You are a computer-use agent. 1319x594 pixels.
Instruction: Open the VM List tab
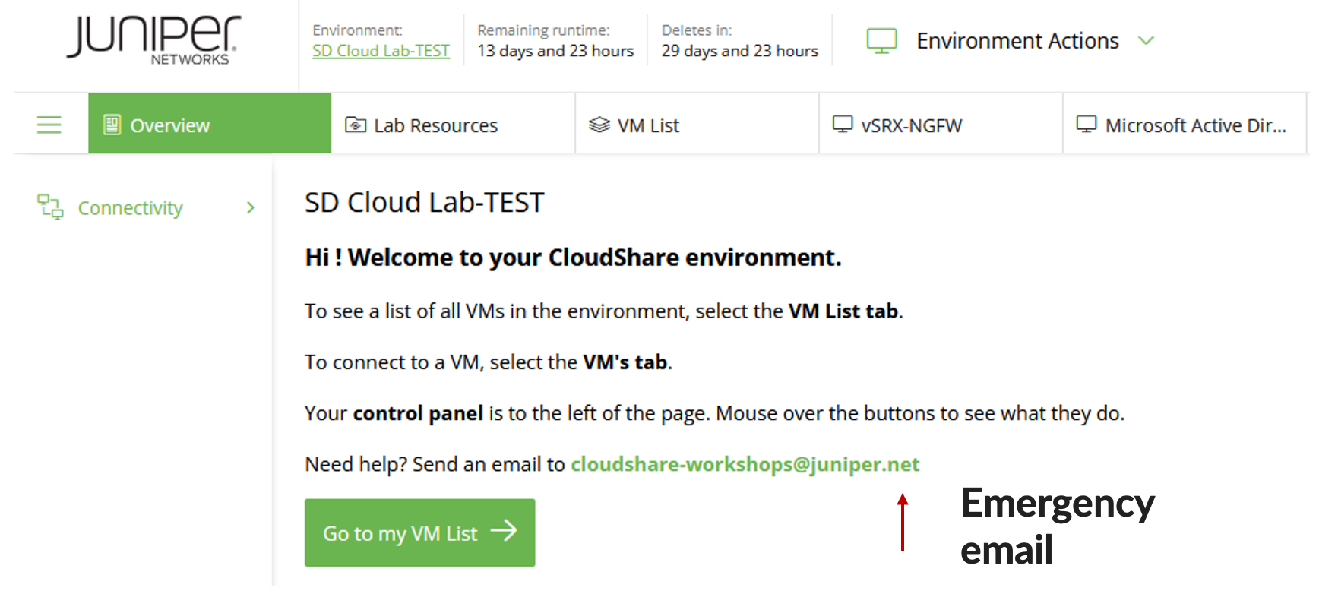(648, 125)
